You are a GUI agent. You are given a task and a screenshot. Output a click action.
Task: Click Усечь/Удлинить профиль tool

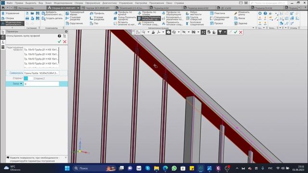click(125, 18)
